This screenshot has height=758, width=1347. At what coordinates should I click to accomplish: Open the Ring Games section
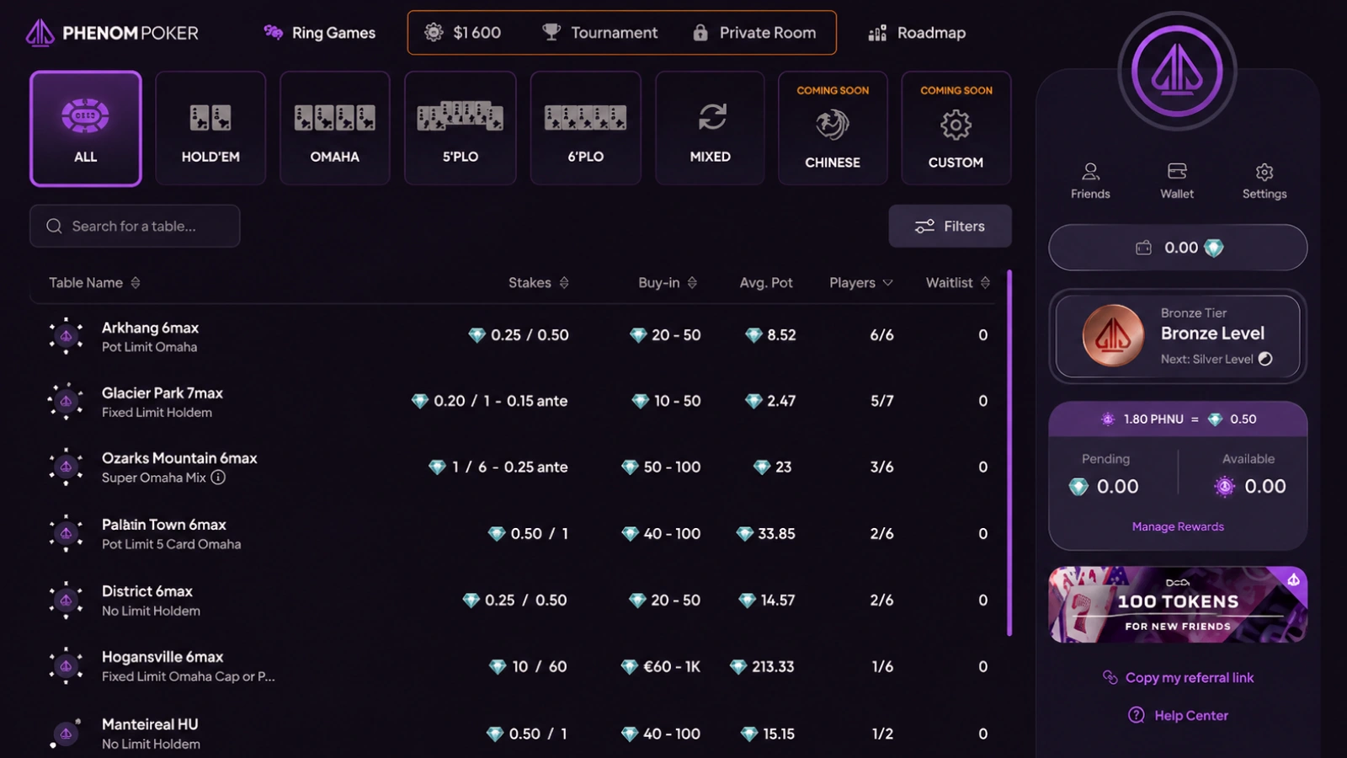click(320, 33)
